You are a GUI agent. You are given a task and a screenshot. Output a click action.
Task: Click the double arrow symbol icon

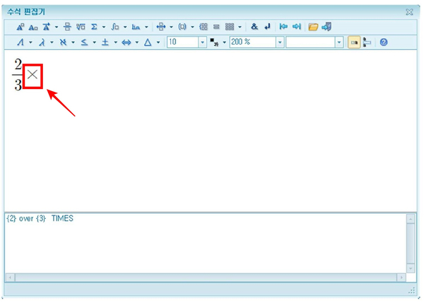click(126, 42)
